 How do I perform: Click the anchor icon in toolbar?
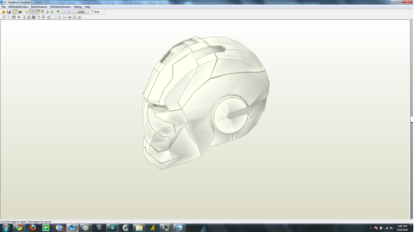47,12
